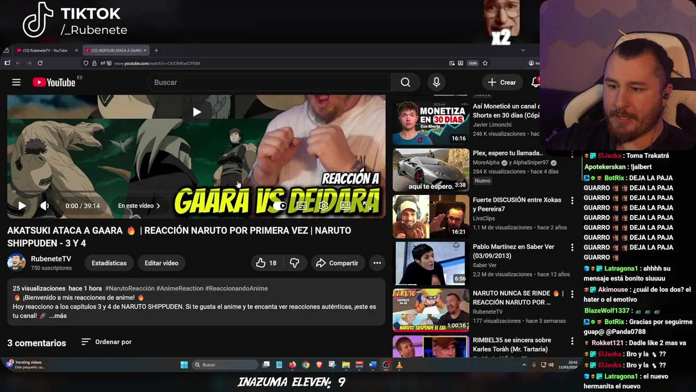The width and height of the screenshot is (696, 392).
Task: Open the 'Ordenar por' comments sort dropdown
Action: click(107, 342)
